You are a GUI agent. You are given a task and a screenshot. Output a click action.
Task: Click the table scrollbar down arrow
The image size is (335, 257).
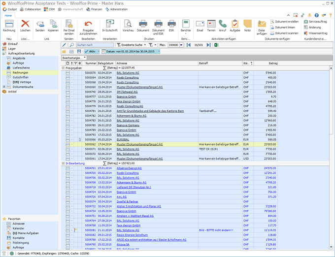pos(331,247)
